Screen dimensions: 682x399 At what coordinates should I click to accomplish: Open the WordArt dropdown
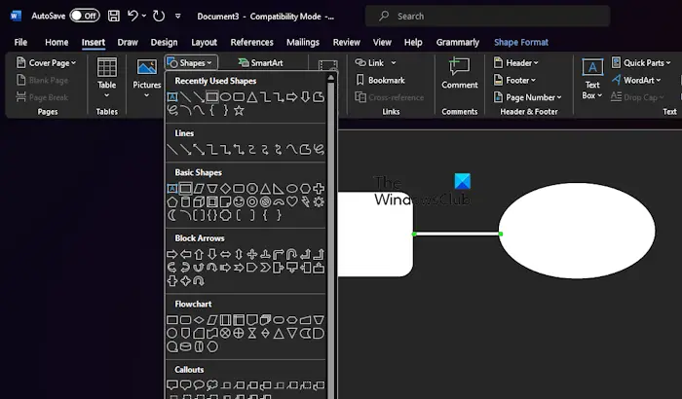pos(636,81)
